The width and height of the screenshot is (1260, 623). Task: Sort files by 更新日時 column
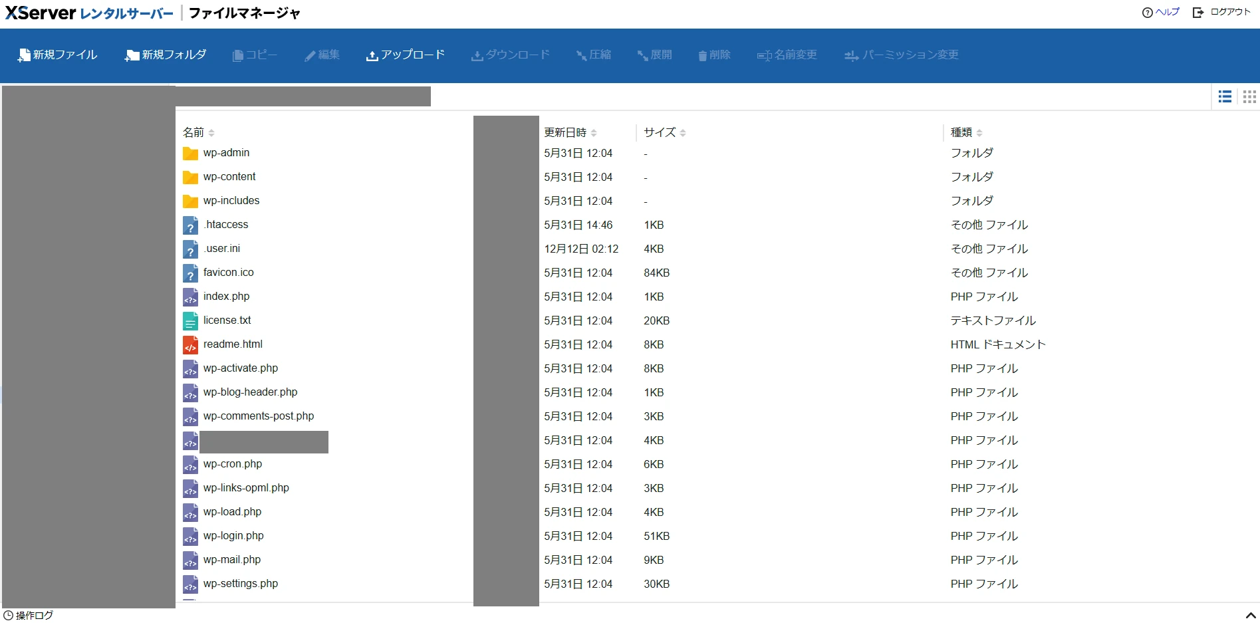pos(570,133)
